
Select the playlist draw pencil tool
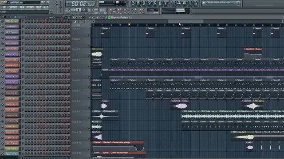(x=81, y=18)
